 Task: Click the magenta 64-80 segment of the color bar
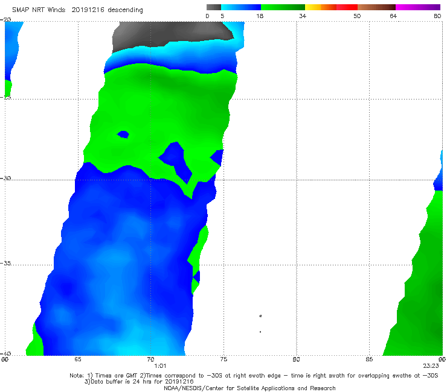(418, 7)
